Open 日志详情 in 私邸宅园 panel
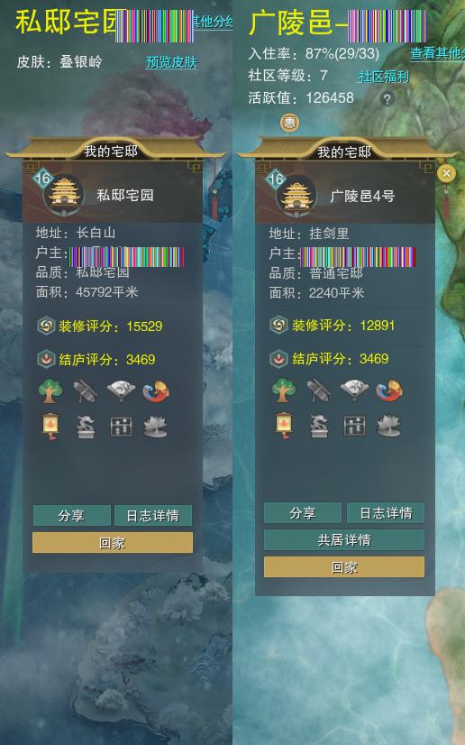 click(x=153, y=516)
